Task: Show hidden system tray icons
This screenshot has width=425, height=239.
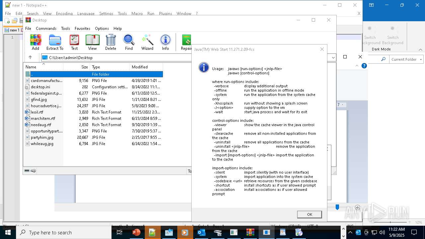Action: coord(350,232)
